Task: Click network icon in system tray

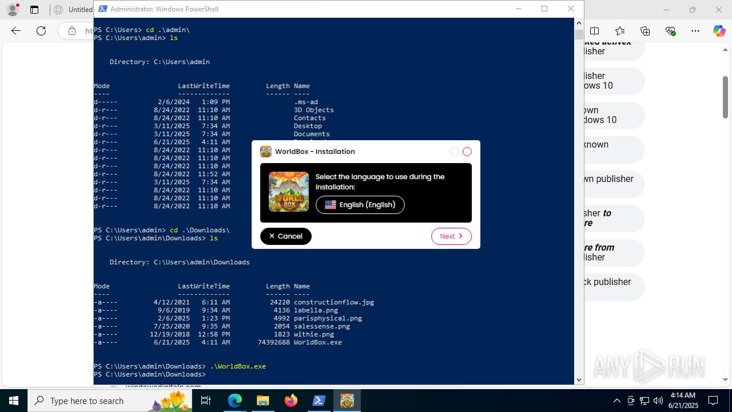Action: click(x=645, y=401)
